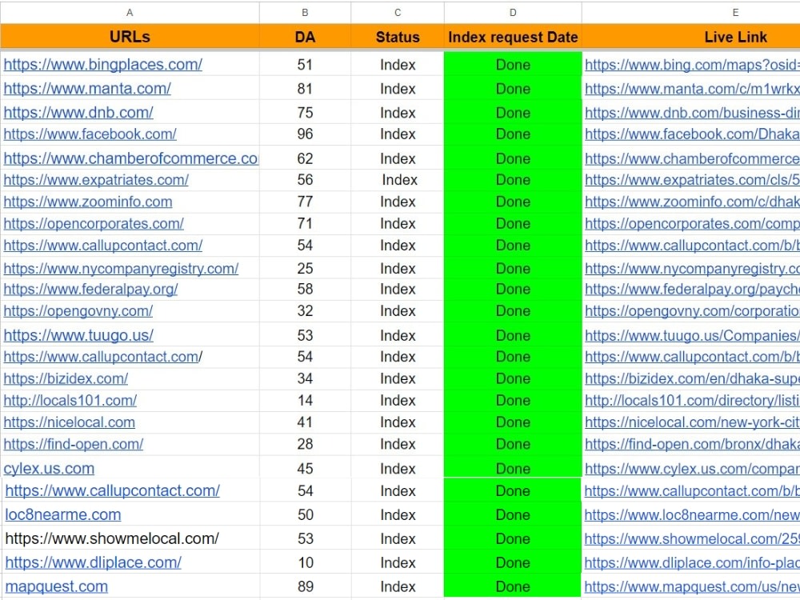Click the Index request Date header cell
800x600 pixels.
[x=513, y=37]
